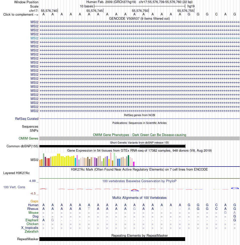
Task: Open 'Multiz Alignments of 100 Vertebrates' title
Action: point(139,198)
